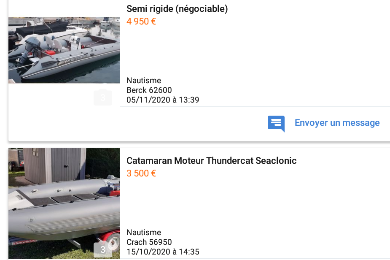This screenshot has width=390, height=260.
Task: Click the date '05/11/2020 à 13:39'
Action: (163, 100)
